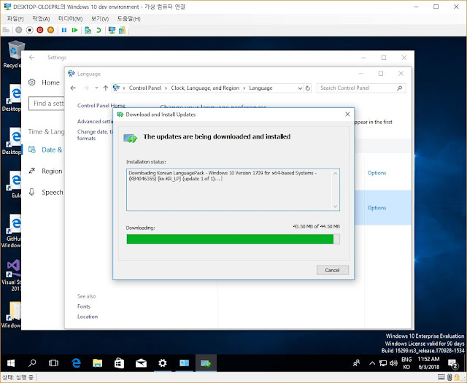Switch to the Settings gear taskbar app
This screenshot has width=467, height=383.
pyautogui.click(x=163, y=363)
